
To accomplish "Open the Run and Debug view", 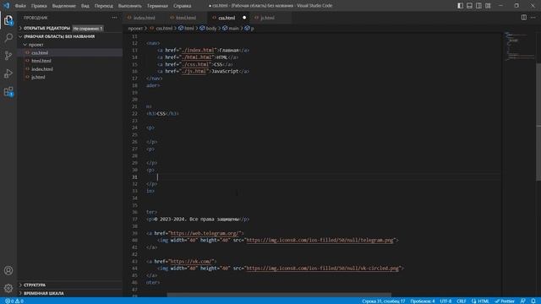I will click(8, 73).
